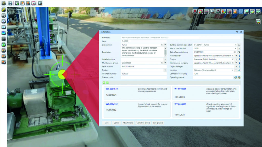This screenshot has height=147, width=262.
Task: Click into the Scanner code input field
Action: pos(144,77)
